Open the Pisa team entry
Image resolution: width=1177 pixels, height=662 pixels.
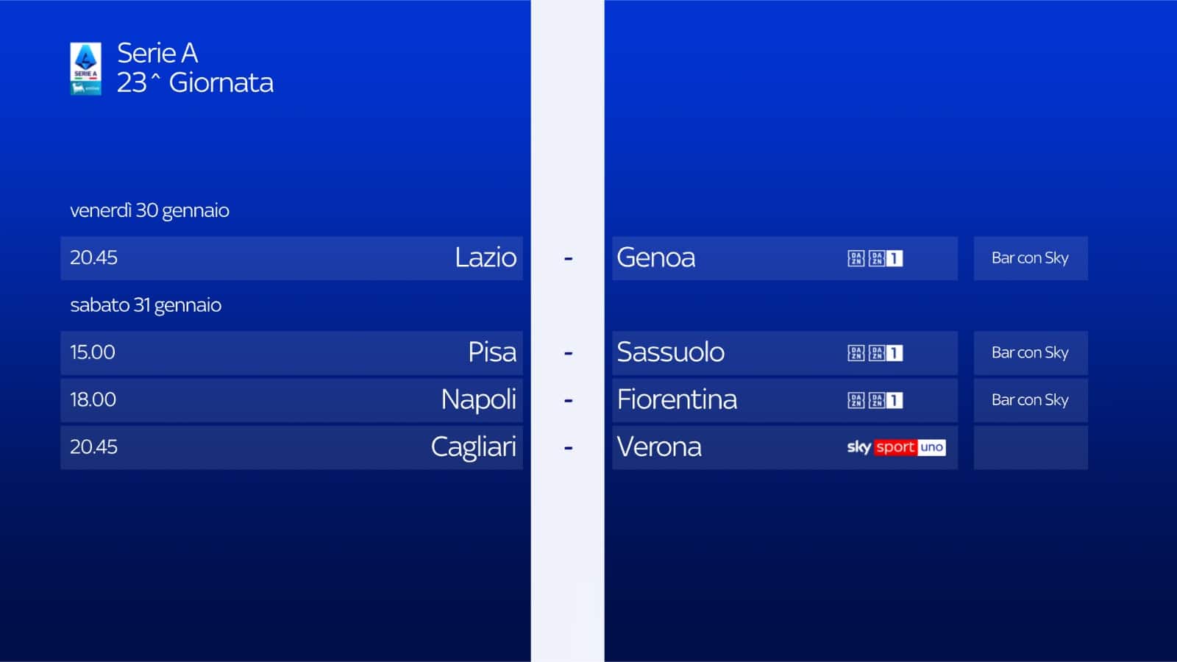(x=492, y=352)
